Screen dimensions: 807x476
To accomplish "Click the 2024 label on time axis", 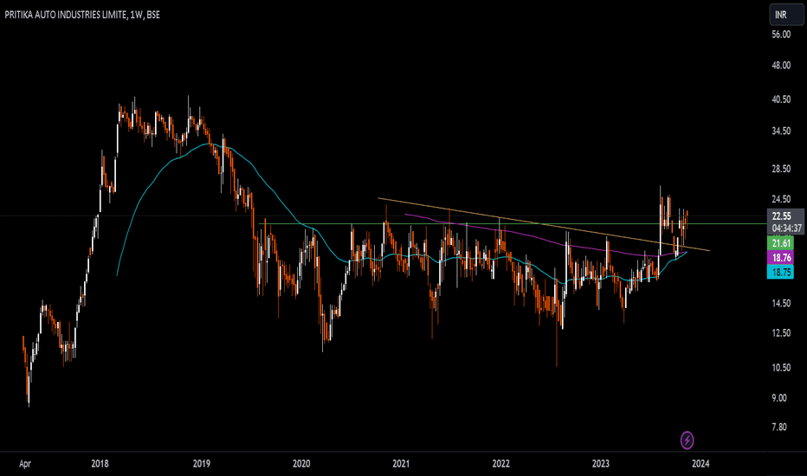I will pos(700,464).
